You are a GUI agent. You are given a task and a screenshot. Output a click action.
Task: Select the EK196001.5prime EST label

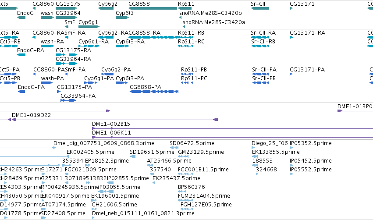[x=115, y=196]
